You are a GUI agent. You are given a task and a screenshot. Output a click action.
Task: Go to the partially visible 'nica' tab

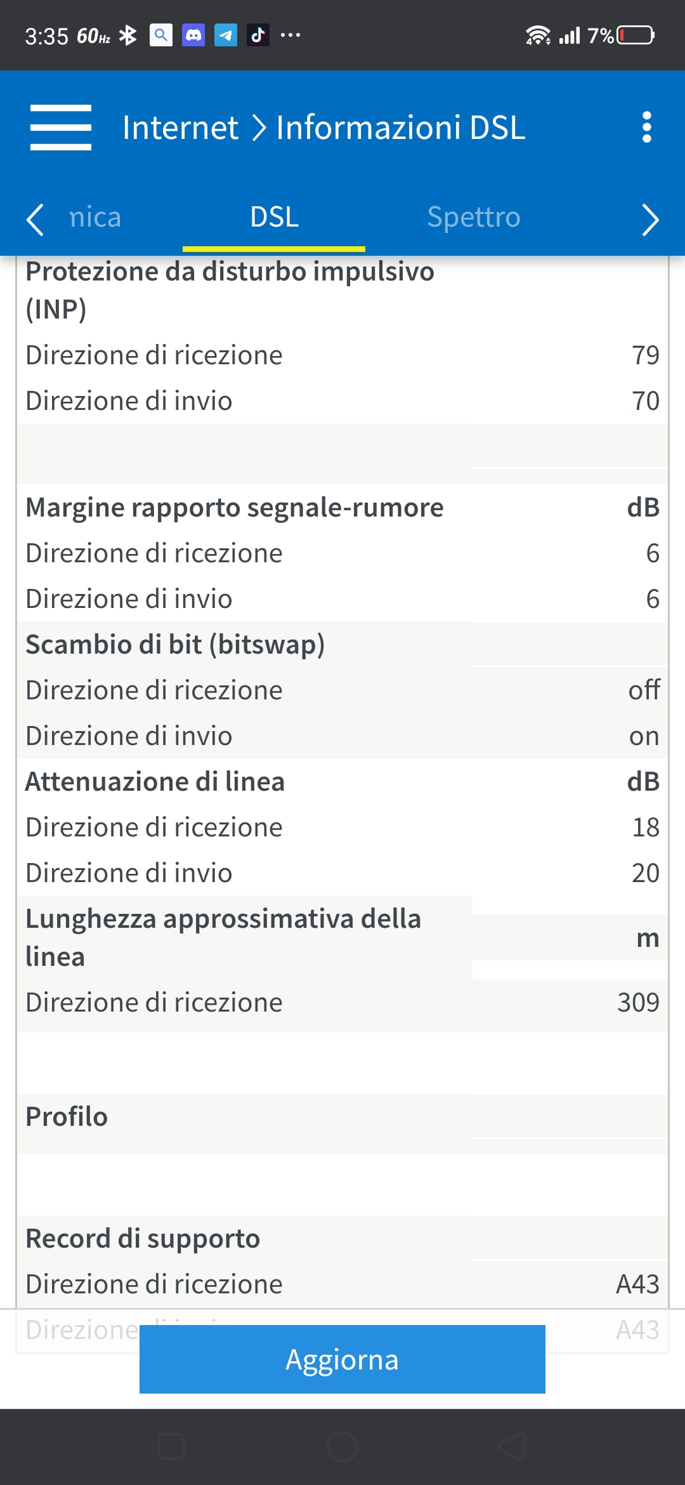(95, 217)
